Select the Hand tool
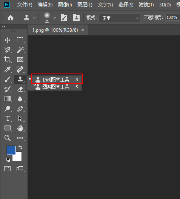Image resolution: width=180 pixels, height=199 pixels. click(20, 128)
